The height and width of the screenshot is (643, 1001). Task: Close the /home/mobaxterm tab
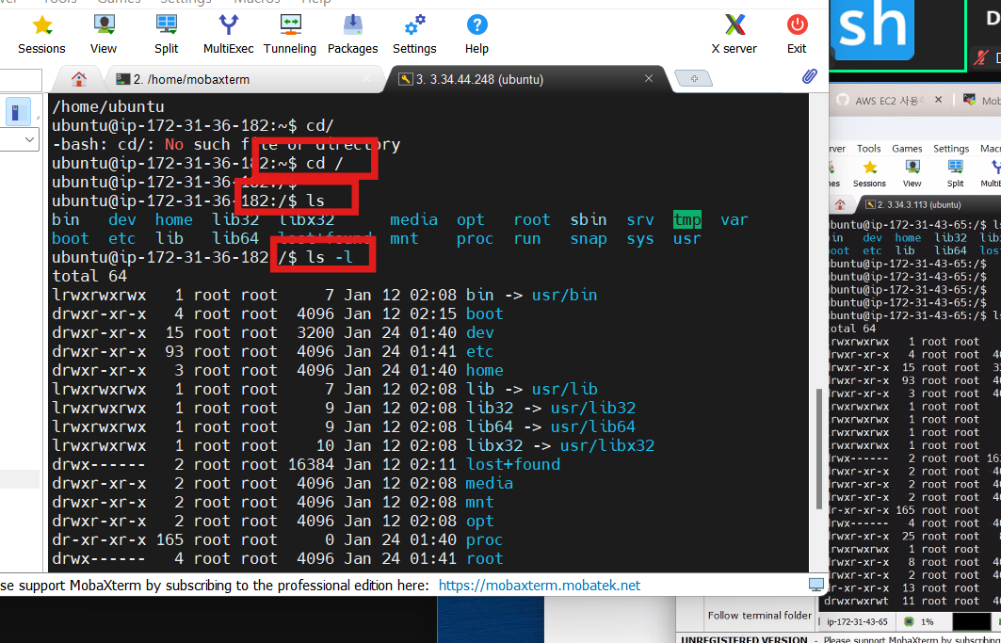(366, 78)
